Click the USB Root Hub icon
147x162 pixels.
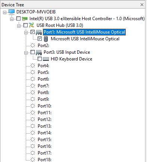(32, 25)
